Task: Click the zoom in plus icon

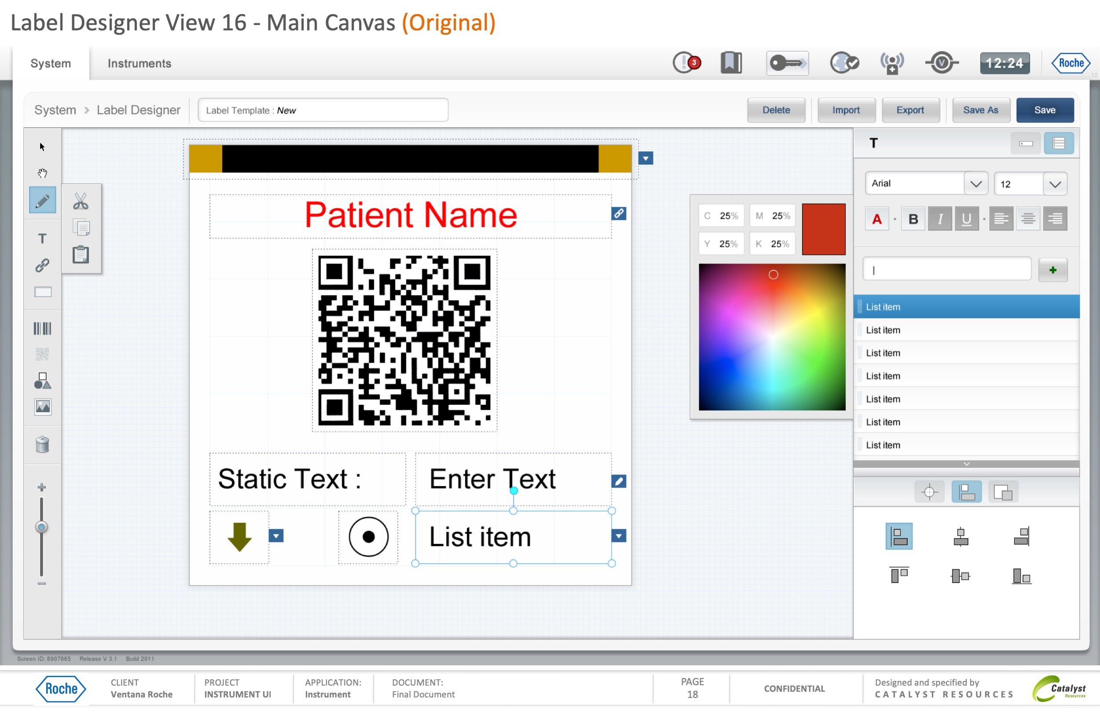Action: click(42, 488)
